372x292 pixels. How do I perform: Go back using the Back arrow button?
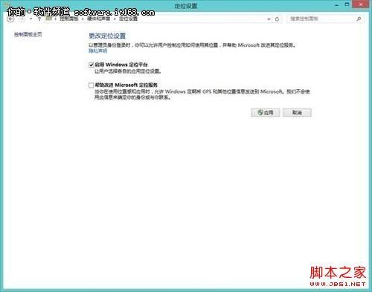10,19
